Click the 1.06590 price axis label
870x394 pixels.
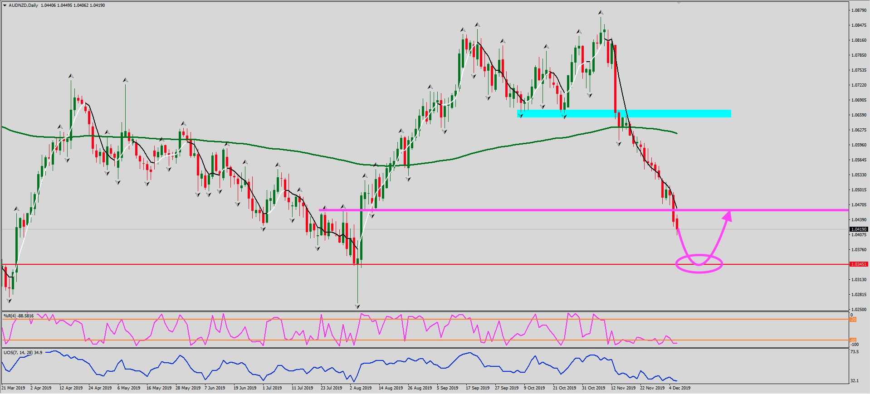859,115
